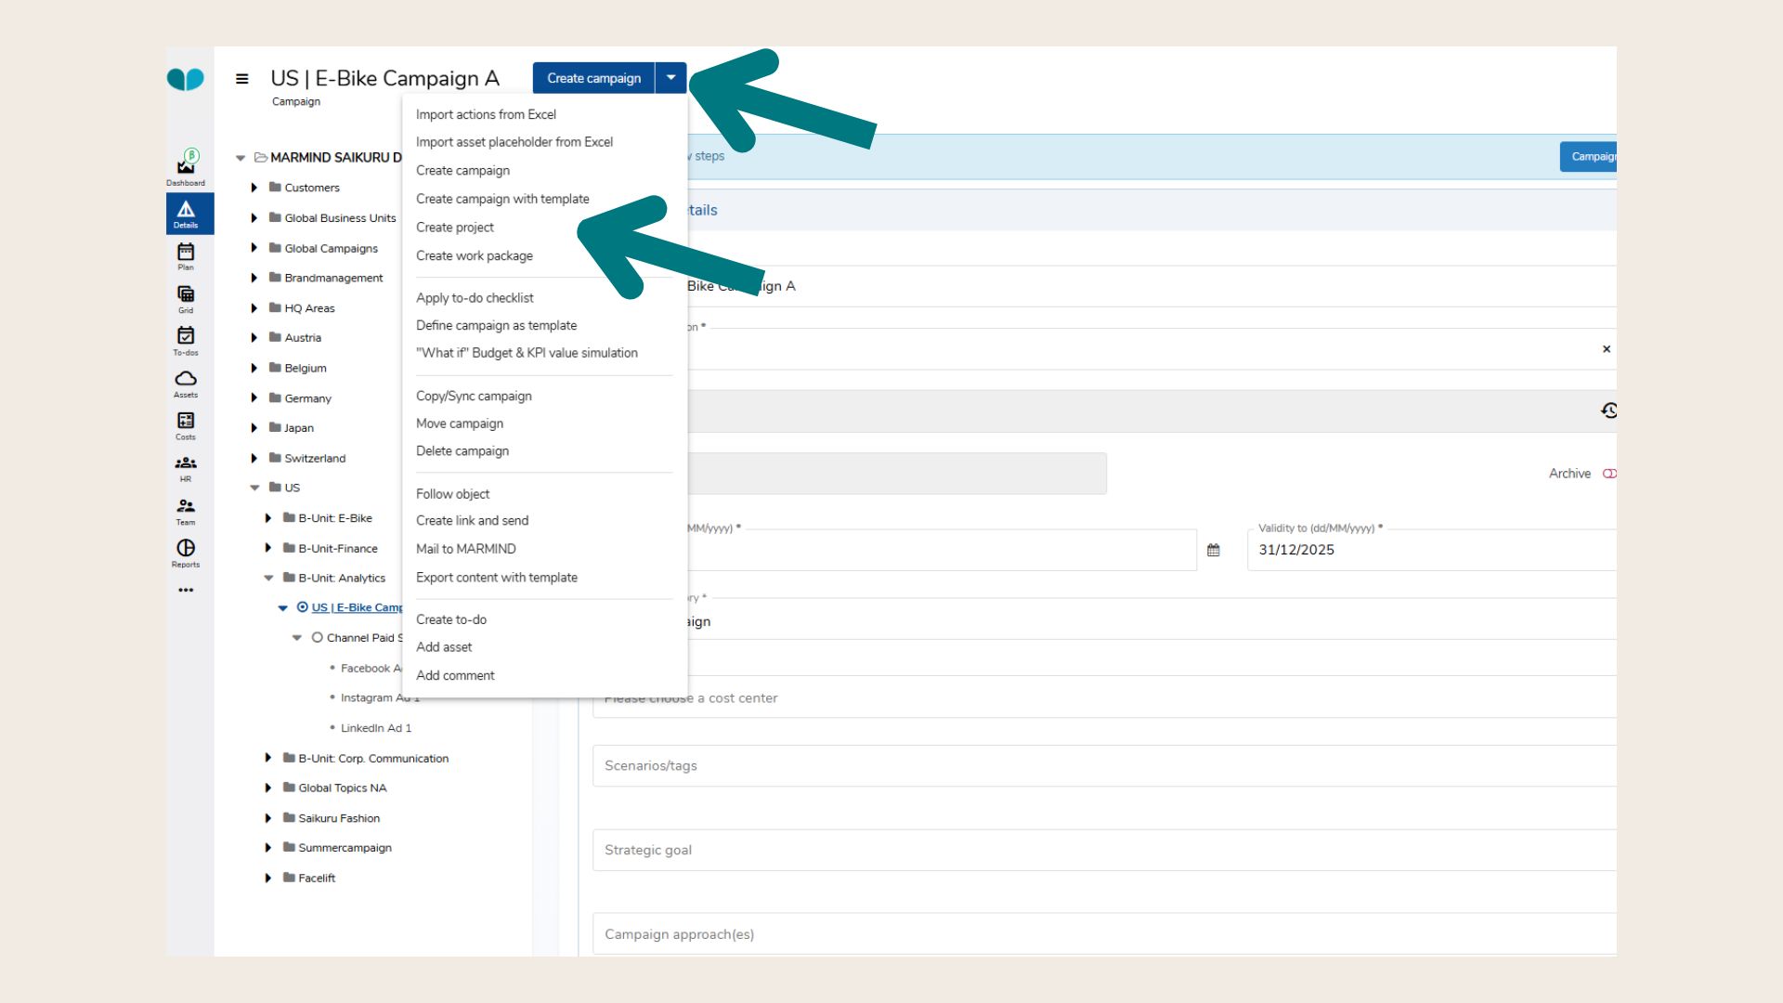The image size is (1783, 1003).
Task: Expand the Germany folder
Action: (x=254, y=398)
